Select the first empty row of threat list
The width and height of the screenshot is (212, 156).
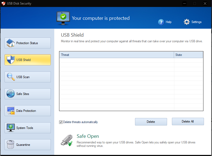tap(131, 60)
